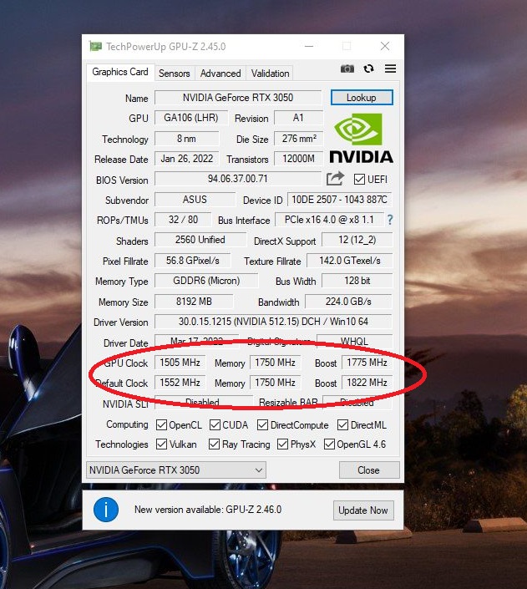Click the Bandwidth 224.0 GB/s field

point(348,302)
